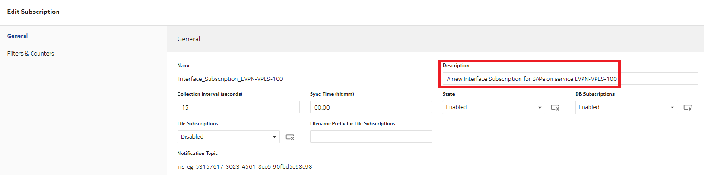Focus the Collection Interval input field
Viewport: 704px width, 185px height.
click(238, 107)
